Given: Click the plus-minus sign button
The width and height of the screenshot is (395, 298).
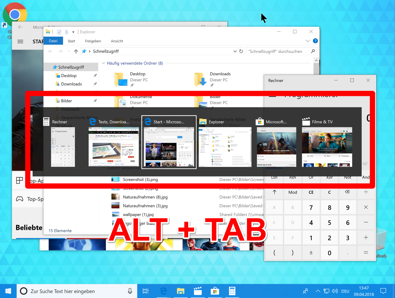Looking at the screenshot, I should pyautogui.click(x=311, y=253).
